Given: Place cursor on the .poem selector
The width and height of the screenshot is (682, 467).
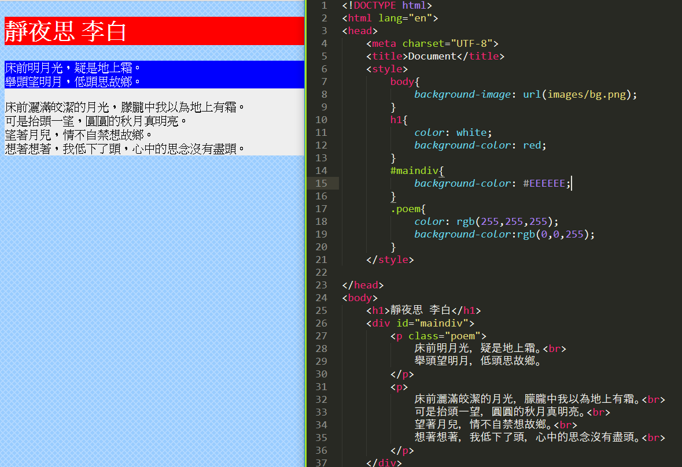Looking at the screenshot, I should point(407,209).
